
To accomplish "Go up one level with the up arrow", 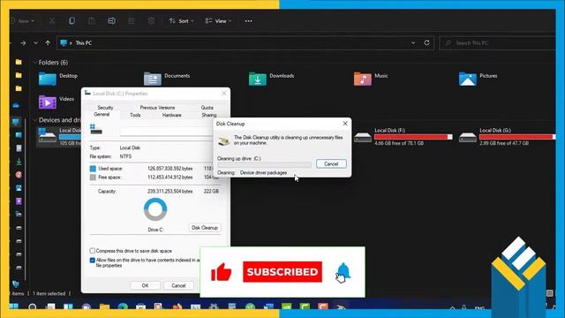I will [x=48, y=43].
